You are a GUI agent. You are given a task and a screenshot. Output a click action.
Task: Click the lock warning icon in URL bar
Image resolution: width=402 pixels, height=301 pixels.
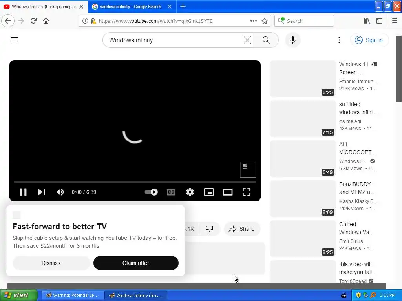tap(93, 21)
